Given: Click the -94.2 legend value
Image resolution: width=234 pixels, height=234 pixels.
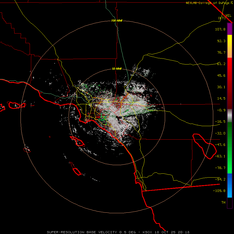Looking at the screenshot, I should coord(220,179).
